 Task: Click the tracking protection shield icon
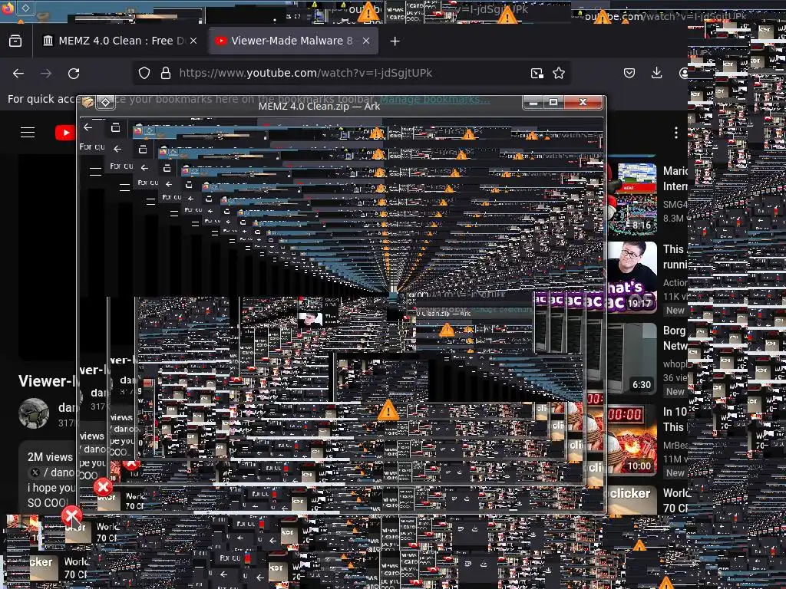[x=144, y=73]
